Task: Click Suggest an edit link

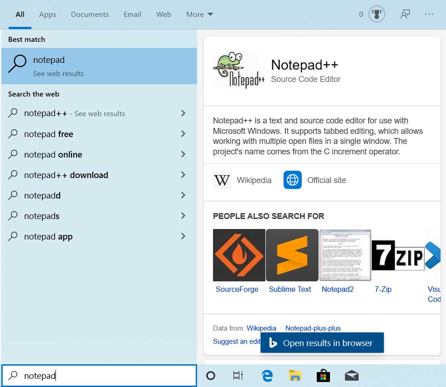Action: tap(237, 341)
